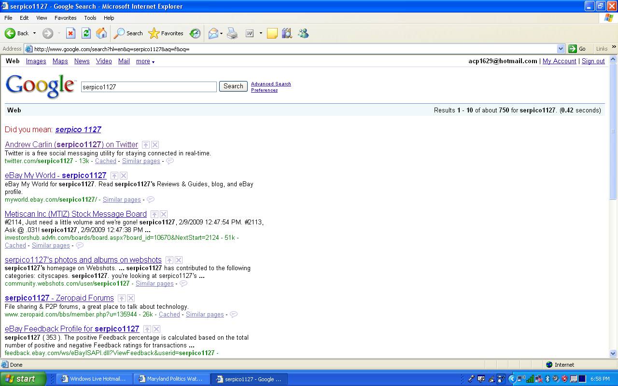Click the address bar URL field
Image resolution: width=618 pixels, height=386 pixels.
(295, 49)
